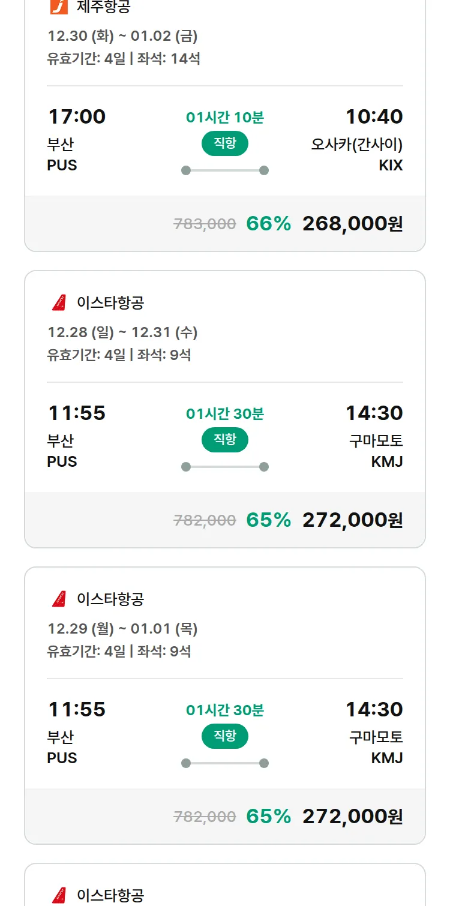This screenshot has height=906, width=450.
Task: Click the 오사카(간사이) destination label
Action: (356, 145)
